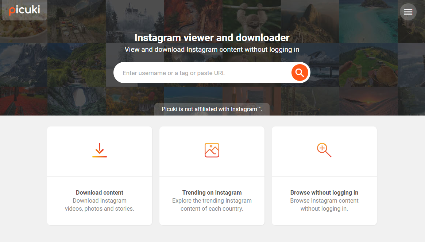
Task: Click 'Explore the trending Instagram content' description
Action: (x=212, y=205)
